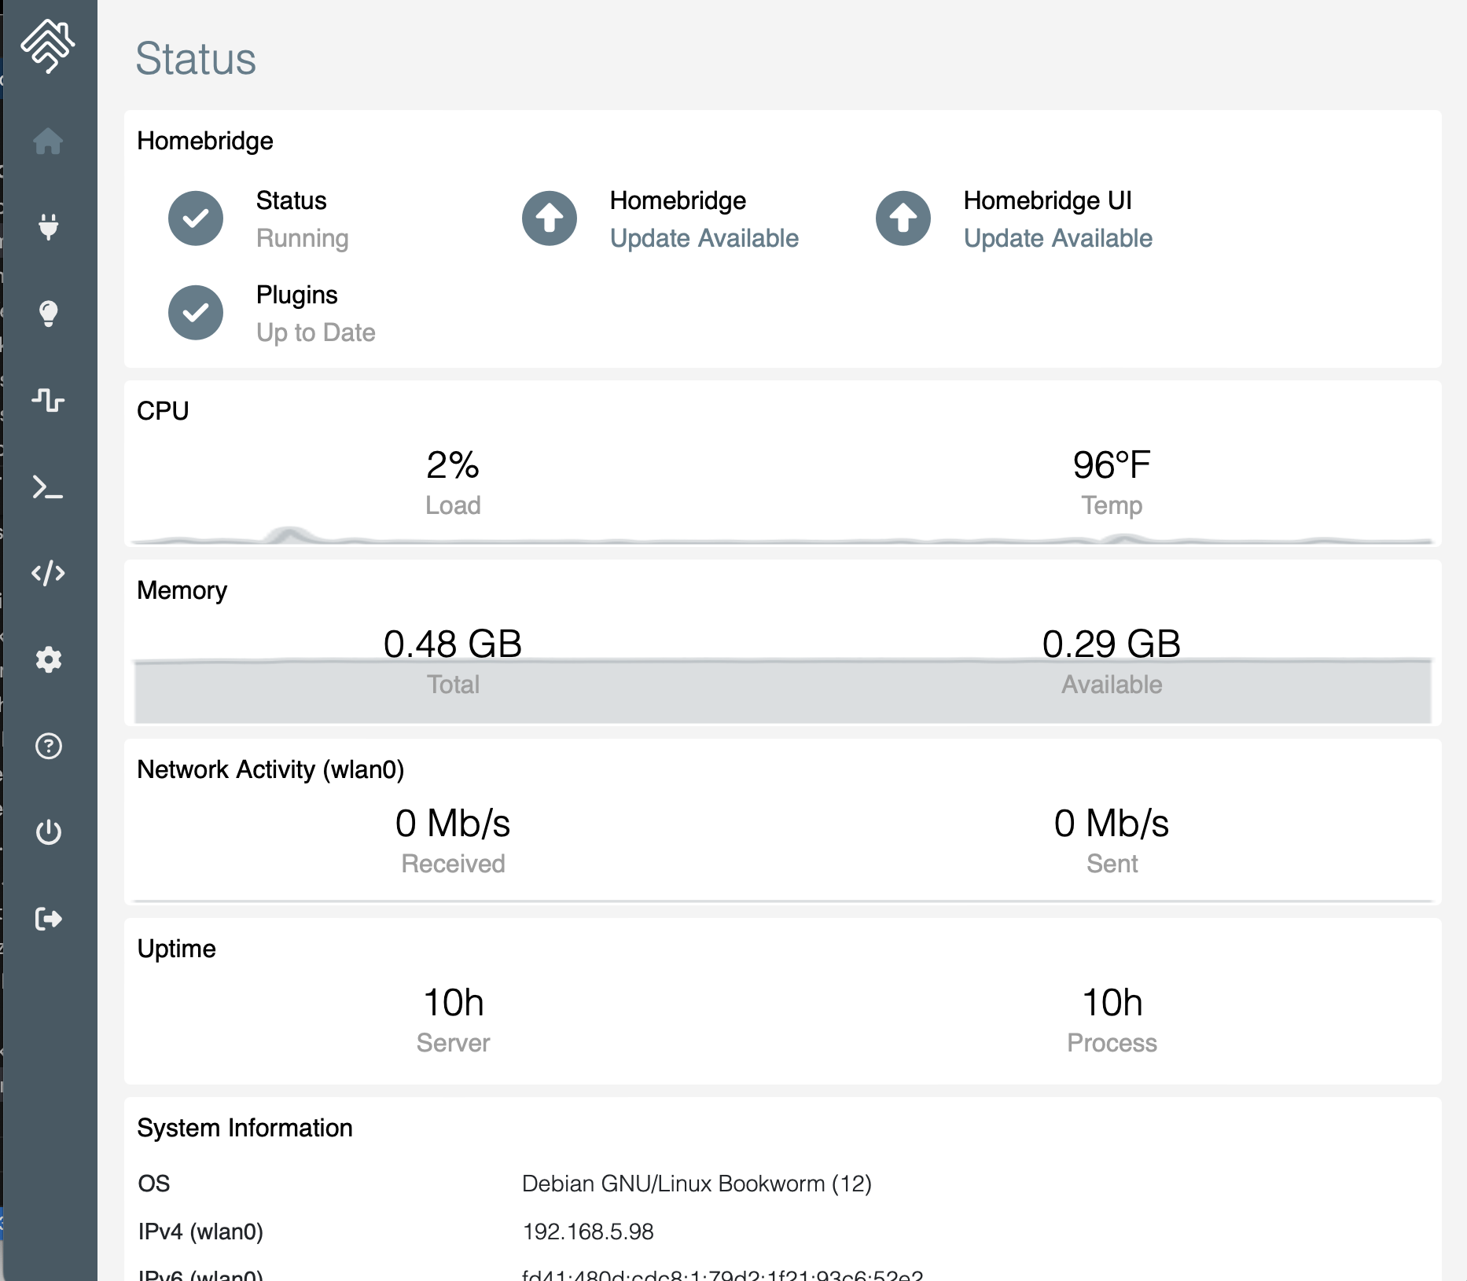Image resolution: width=1467 pixels, height=1281 pixels.
Task: Open Accessories via the lightbulb icon
Action: [48, 314]
